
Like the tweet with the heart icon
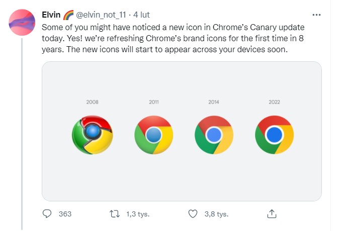click(192, 214)
